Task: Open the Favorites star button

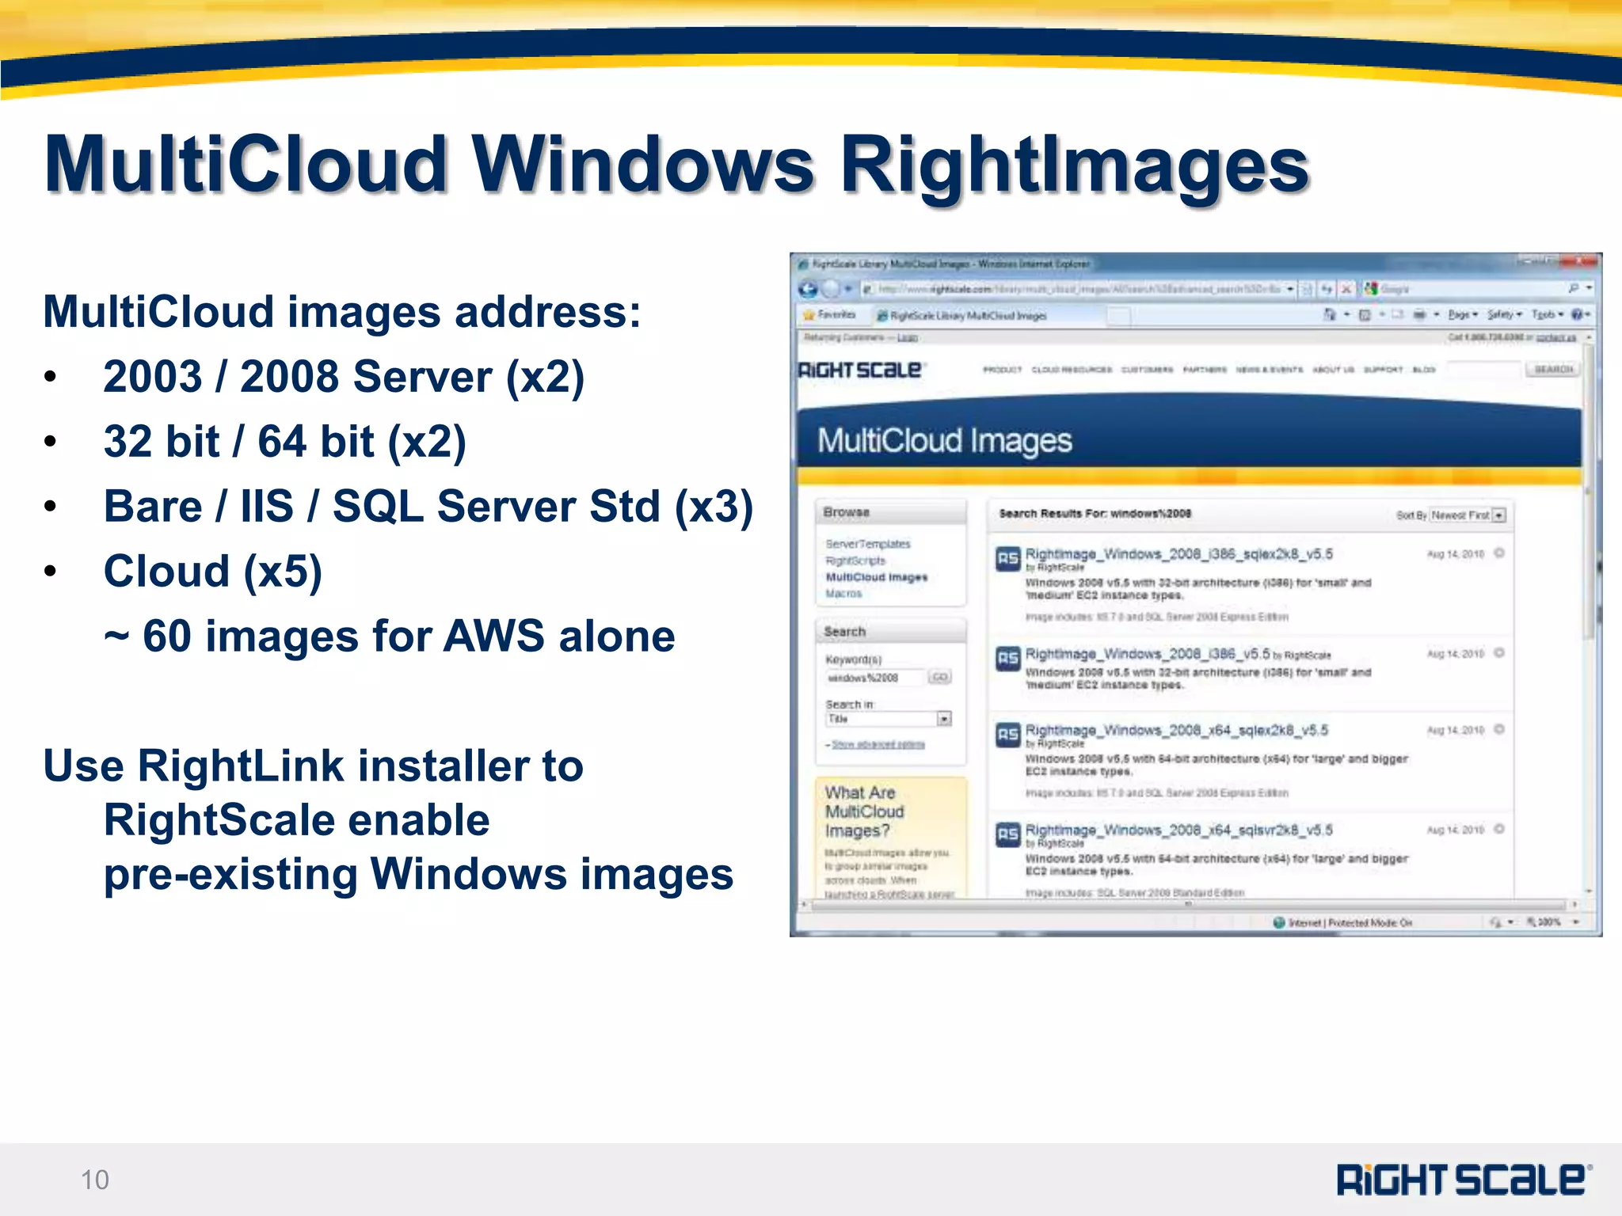Action: click(x=829, y=315)
